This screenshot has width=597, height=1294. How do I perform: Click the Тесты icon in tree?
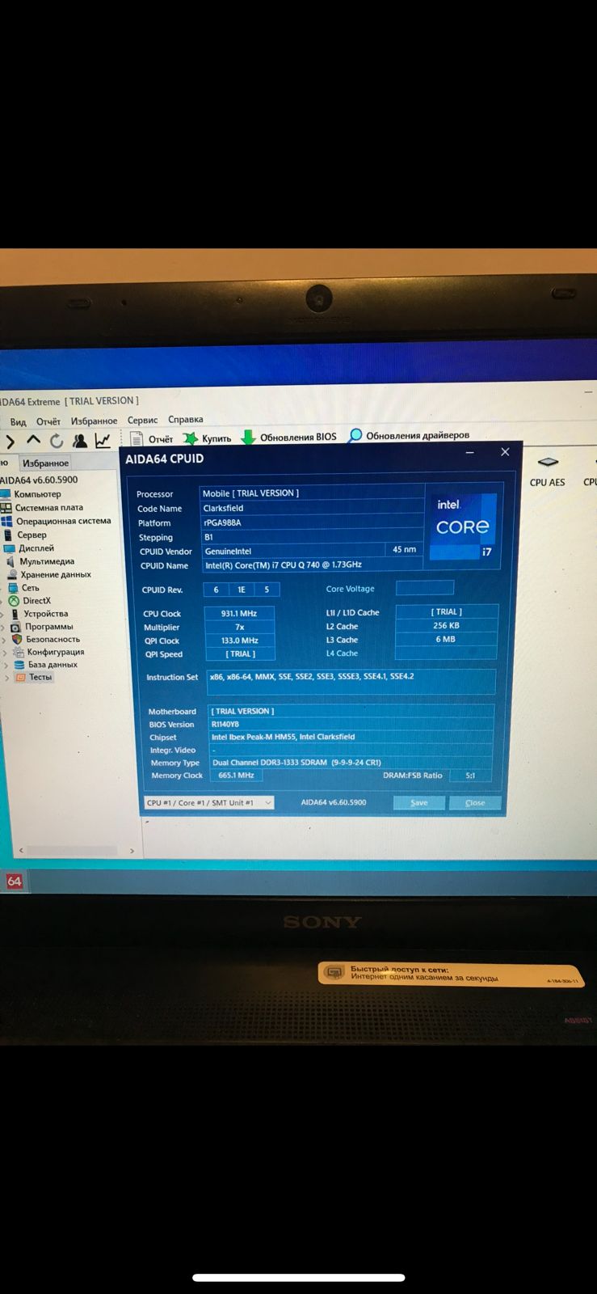click(21, 678)
